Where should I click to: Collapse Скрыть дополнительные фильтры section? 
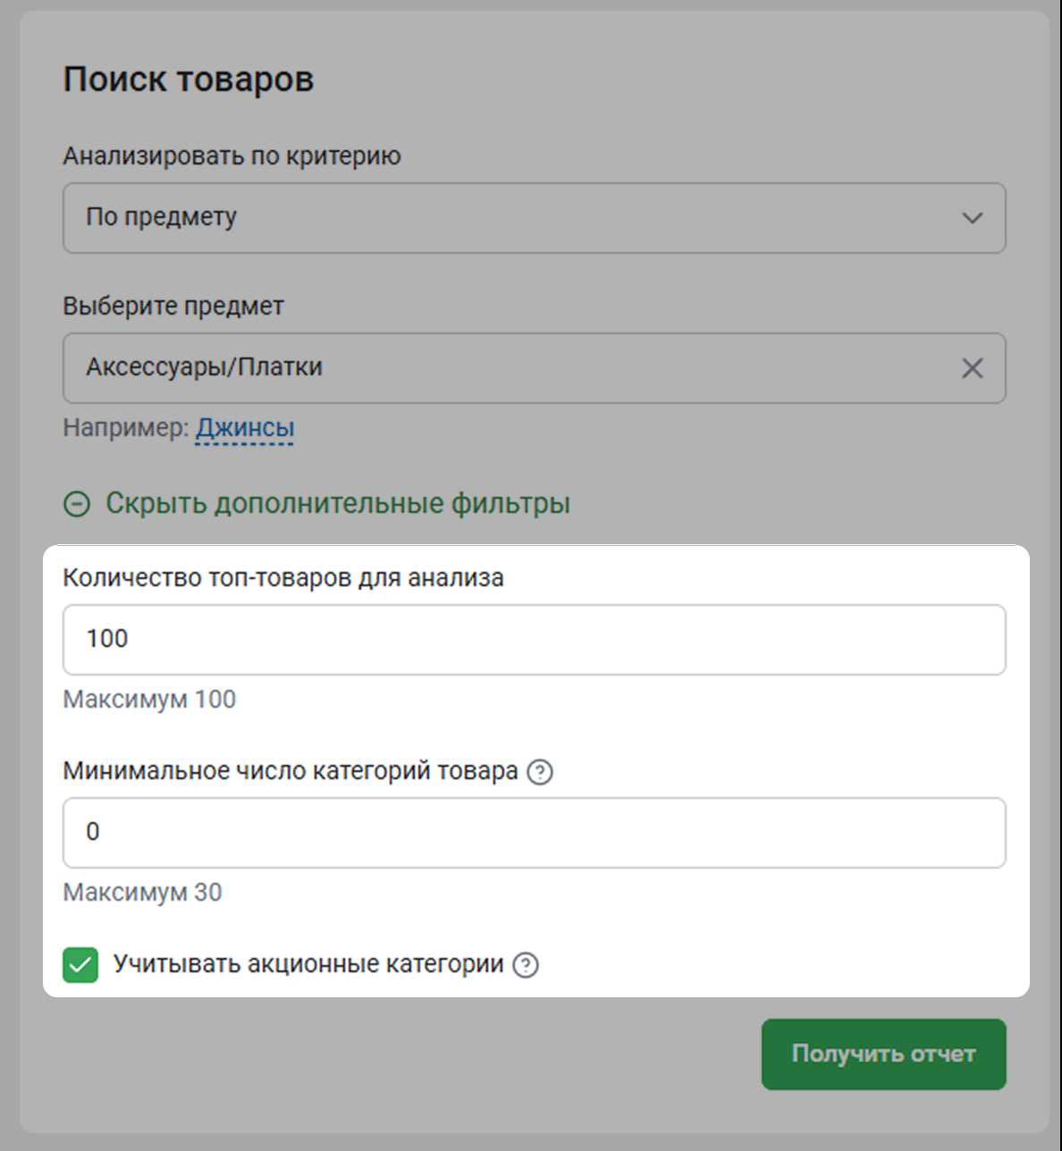[x=337, y=503]
